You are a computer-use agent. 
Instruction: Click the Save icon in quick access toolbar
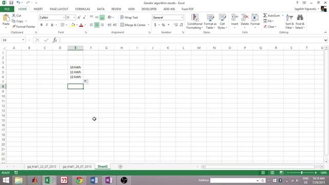coord(11,3)
